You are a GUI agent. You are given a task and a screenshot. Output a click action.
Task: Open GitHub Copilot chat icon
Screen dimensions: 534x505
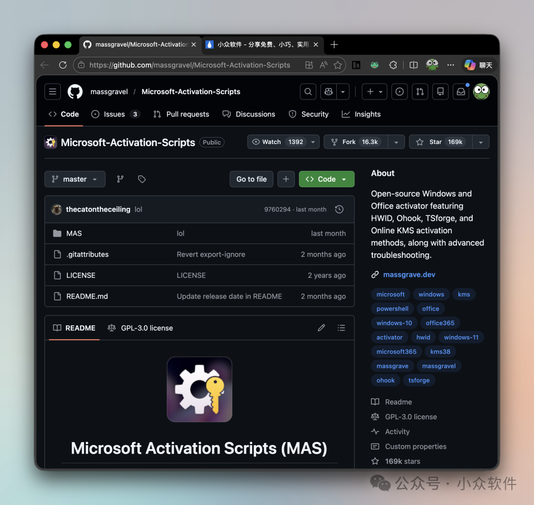coord(328,92)
